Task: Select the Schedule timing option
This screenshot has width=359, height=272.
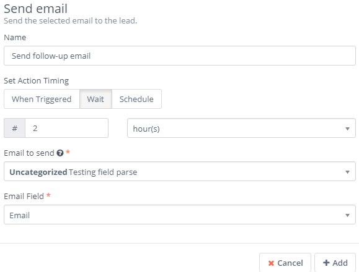Action: (x=136, y=99)
